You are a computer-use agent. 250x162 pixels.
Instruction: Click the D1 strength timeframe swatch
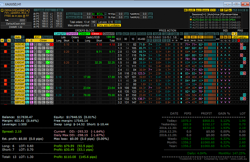(200, 37)
